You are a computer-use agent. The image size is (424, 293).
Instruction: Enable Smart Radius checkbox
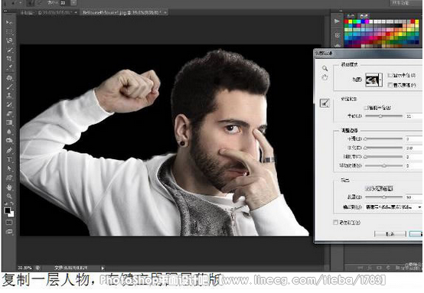366,108
